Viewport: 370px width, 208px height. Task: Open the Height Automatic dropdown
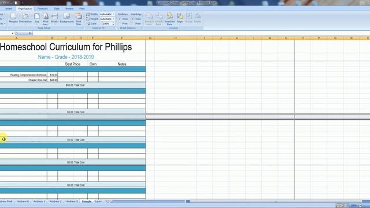click(113, 19)
